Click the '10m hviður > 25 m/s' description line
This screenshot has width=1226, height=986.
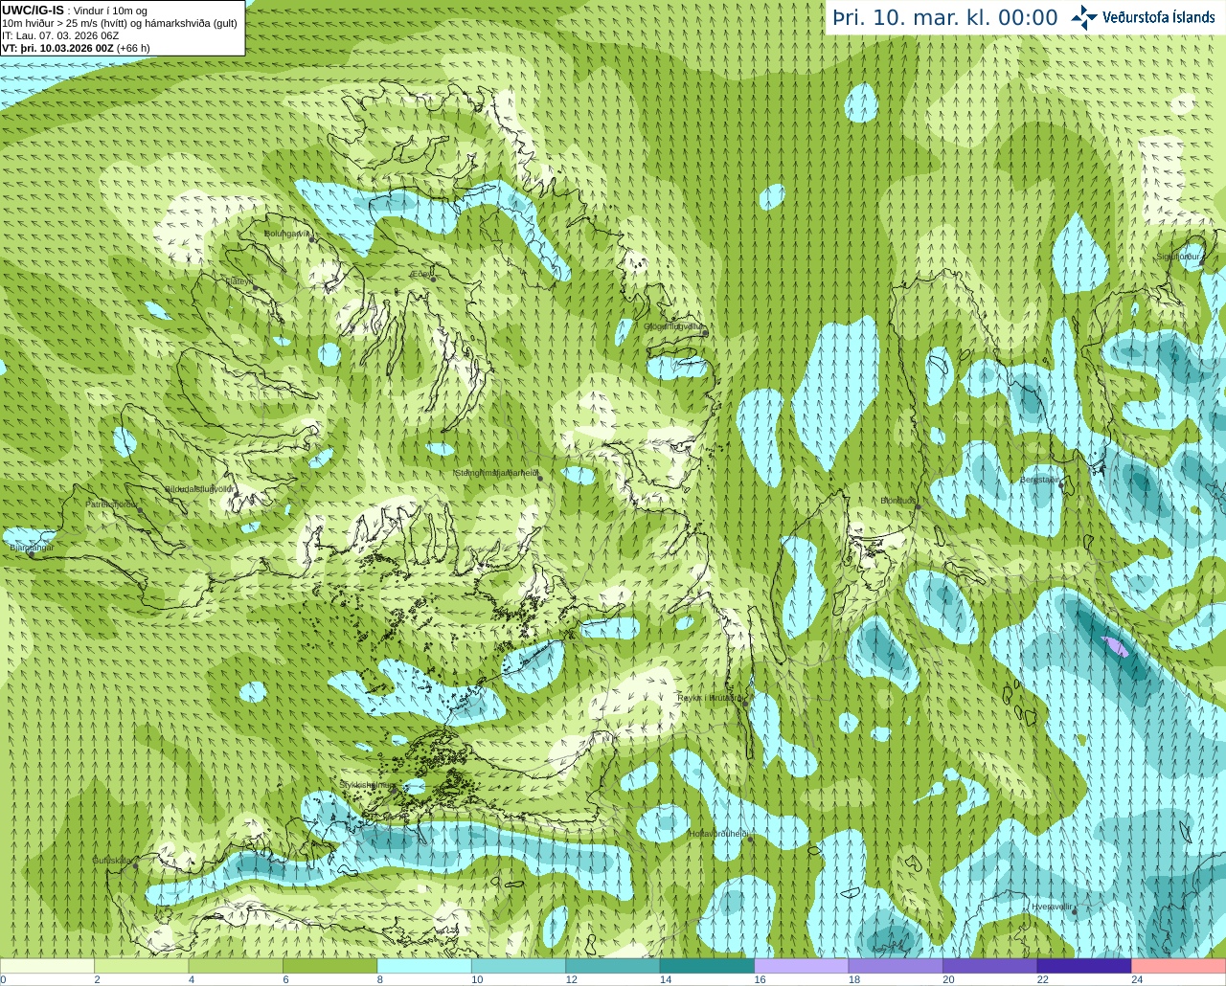pos(120,23)
